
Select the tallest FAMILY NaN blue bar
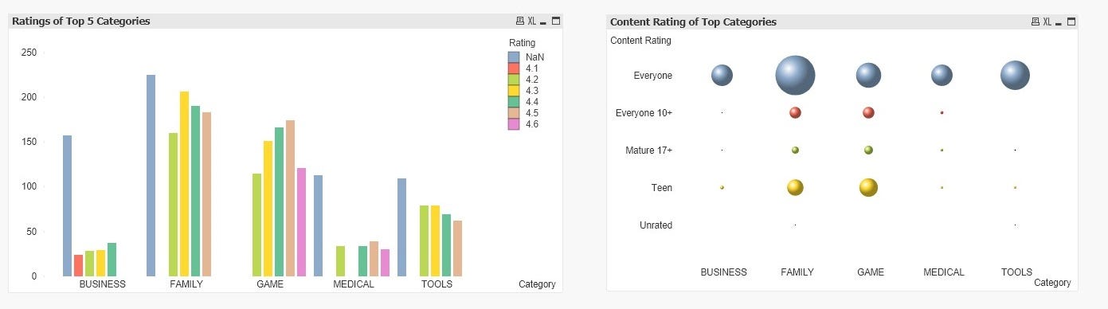[x=151, y=175]
